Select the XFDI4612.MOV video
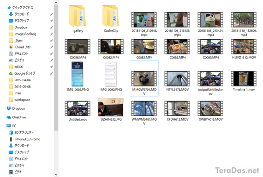The width and height of the screenshot is (263, 177). click(x=177, y=111)
